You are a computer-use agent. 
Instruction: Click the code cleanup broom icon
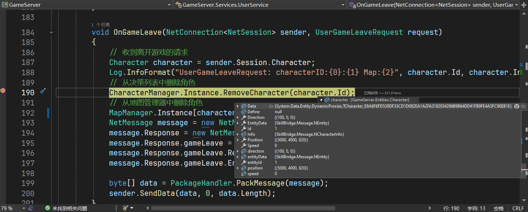[x=125, y=208]
